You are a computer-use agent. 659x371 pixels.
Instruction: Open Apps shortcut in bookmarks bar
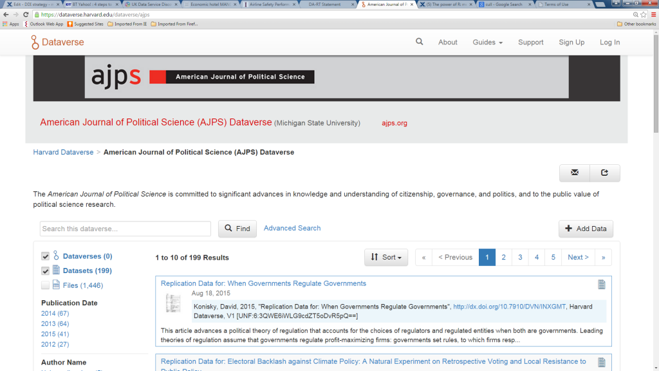[11, 24]
